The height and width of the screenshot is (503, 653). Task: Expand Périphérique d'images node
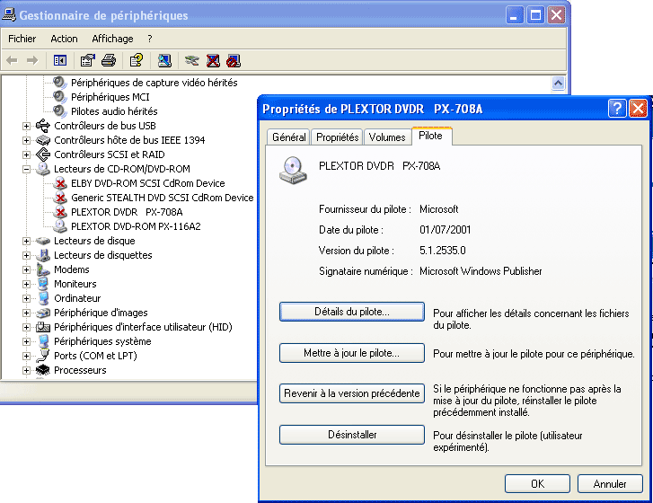coord(26,313)
